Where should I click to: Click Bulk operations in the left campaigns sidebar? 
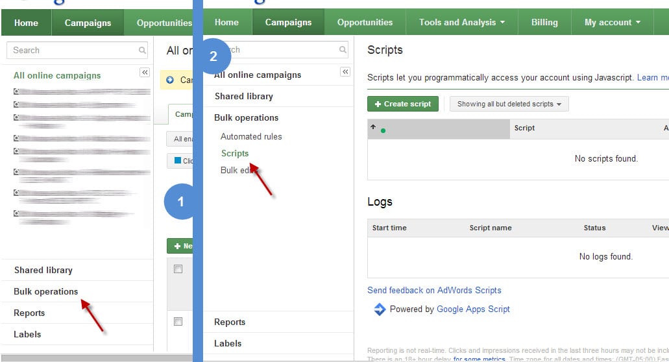pyautogui.click(x=46, y=291)
